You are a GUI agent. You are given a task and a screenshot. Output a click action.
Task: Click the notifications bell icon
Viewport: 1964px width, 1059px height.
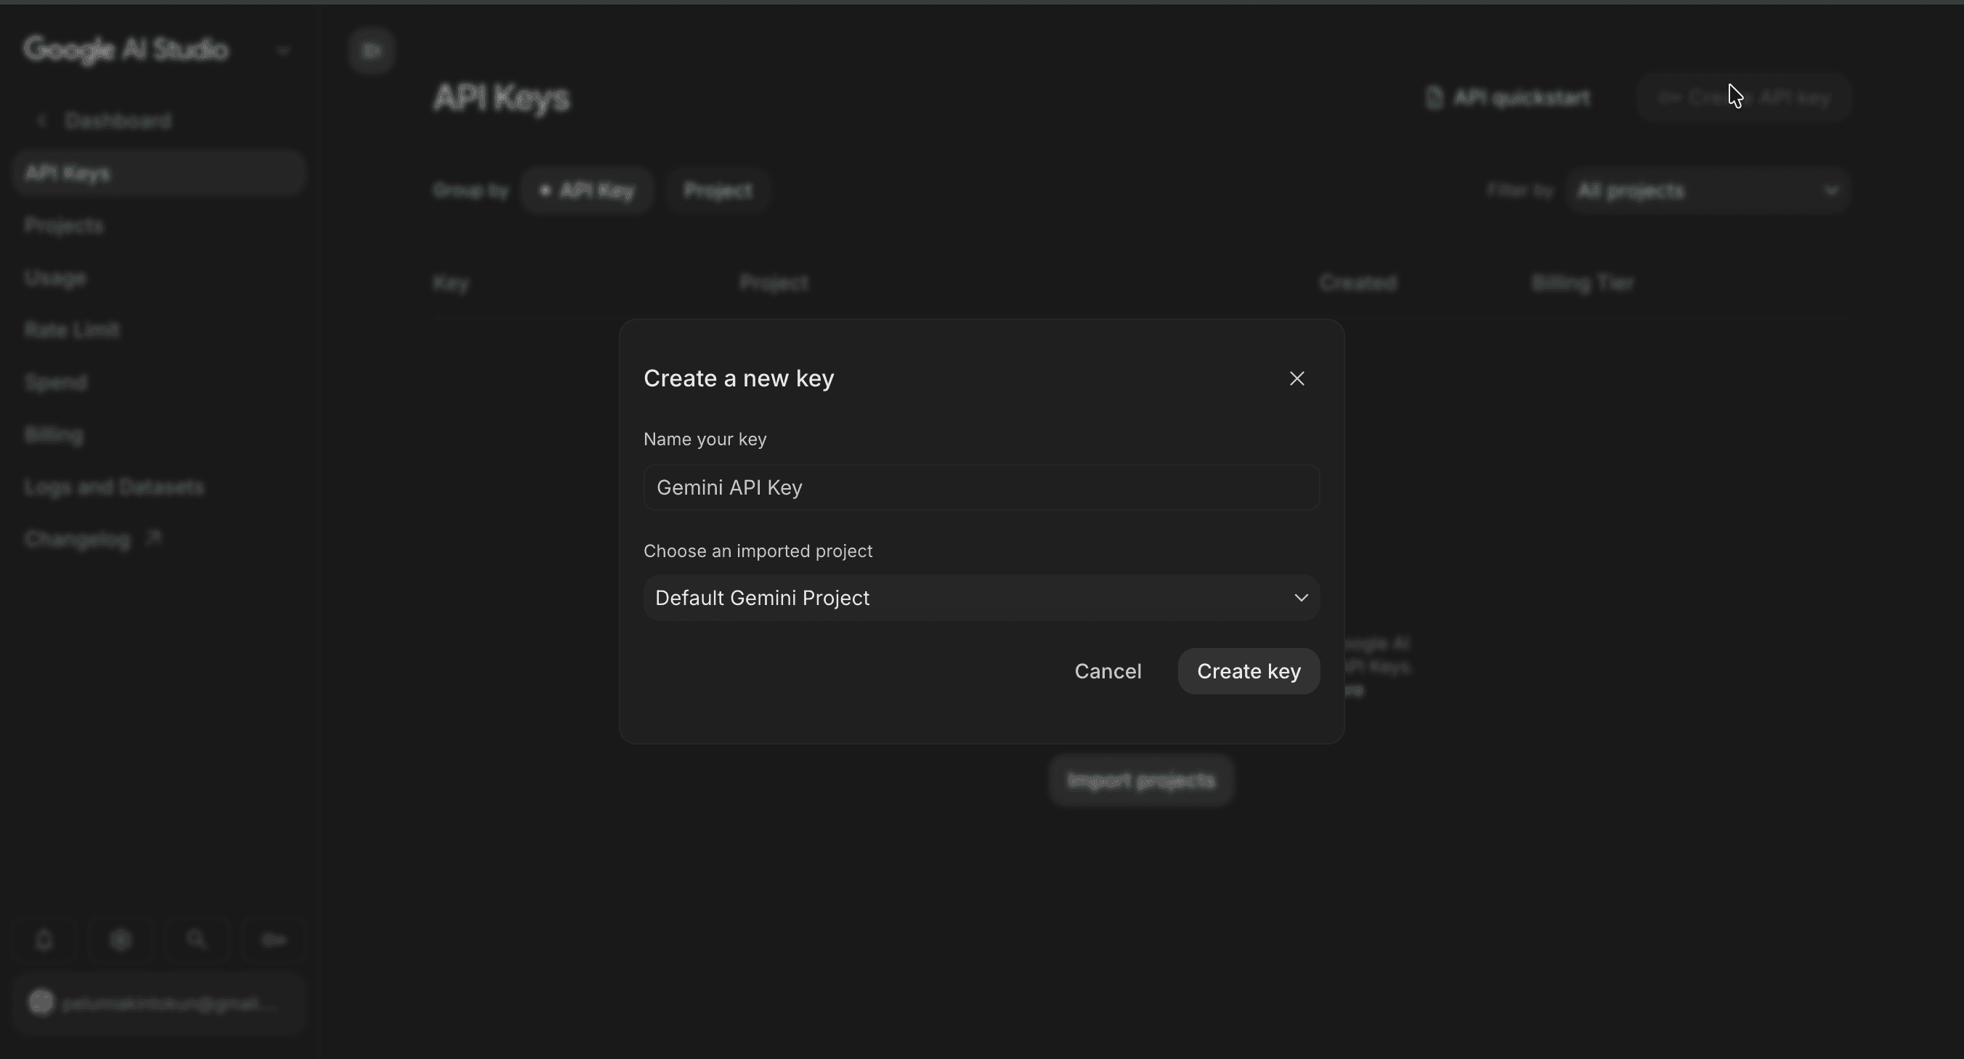pyautogui.click(x=44, y=940)
